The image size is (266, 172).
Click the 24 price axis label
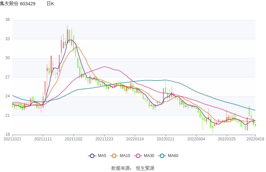click(x=7, y=96)
